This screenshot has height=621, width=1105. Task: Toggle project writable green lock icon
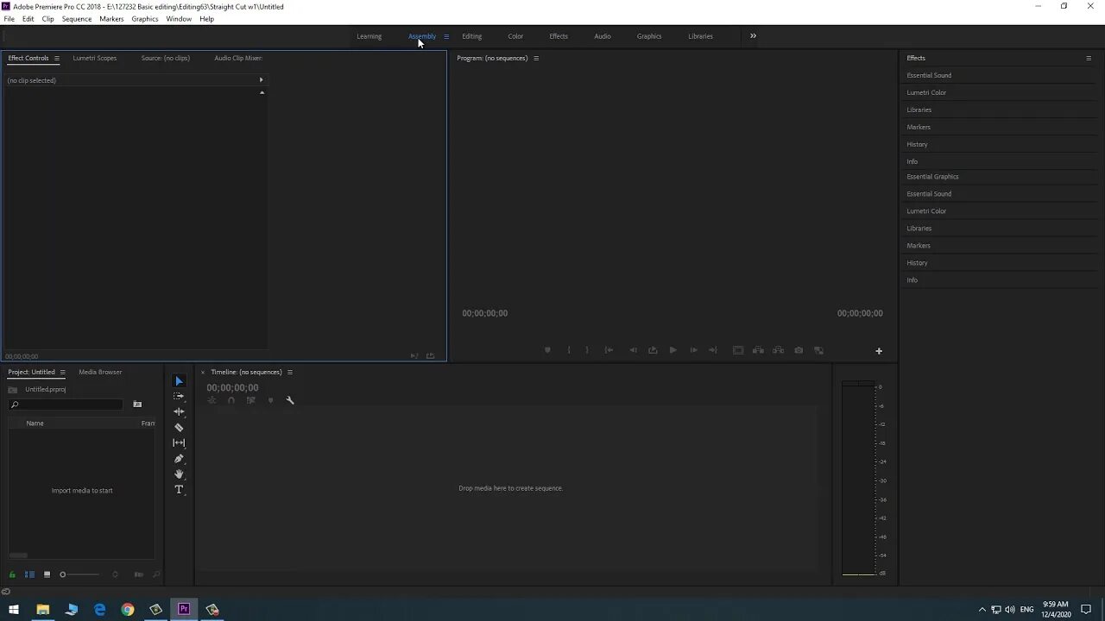tap(12, 574)
